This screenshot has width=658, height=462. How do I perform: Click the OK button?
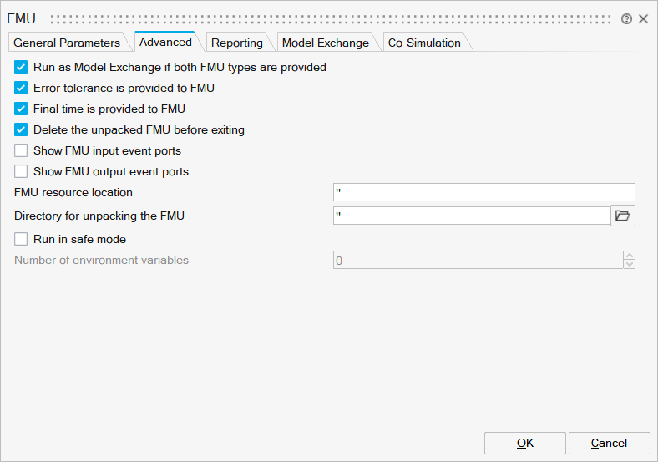524,443
